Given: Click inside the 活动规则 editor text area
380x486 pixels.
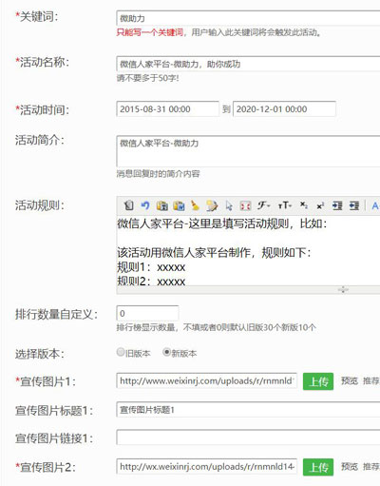Looking at the screenshot, I should [248, 250].
